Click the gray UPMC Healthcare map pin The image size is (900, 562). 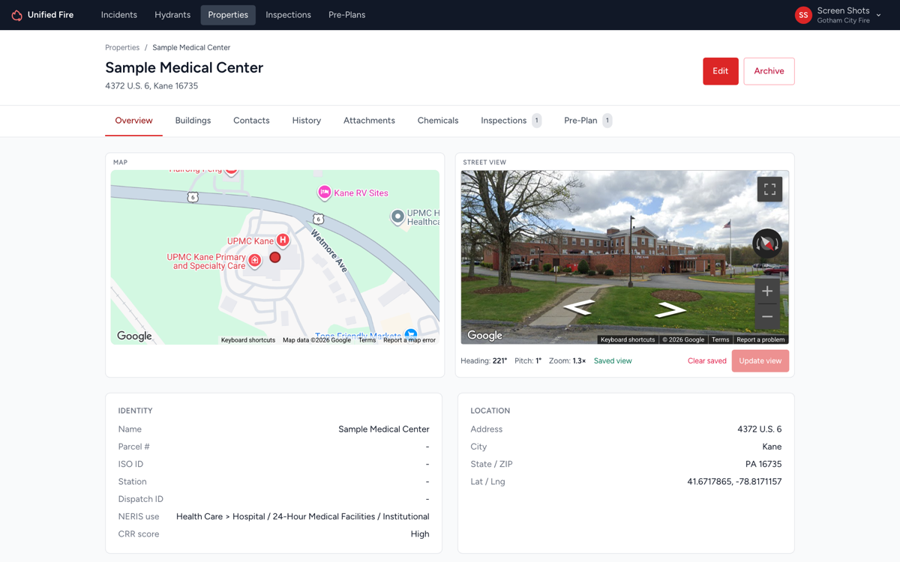[397, 217]
